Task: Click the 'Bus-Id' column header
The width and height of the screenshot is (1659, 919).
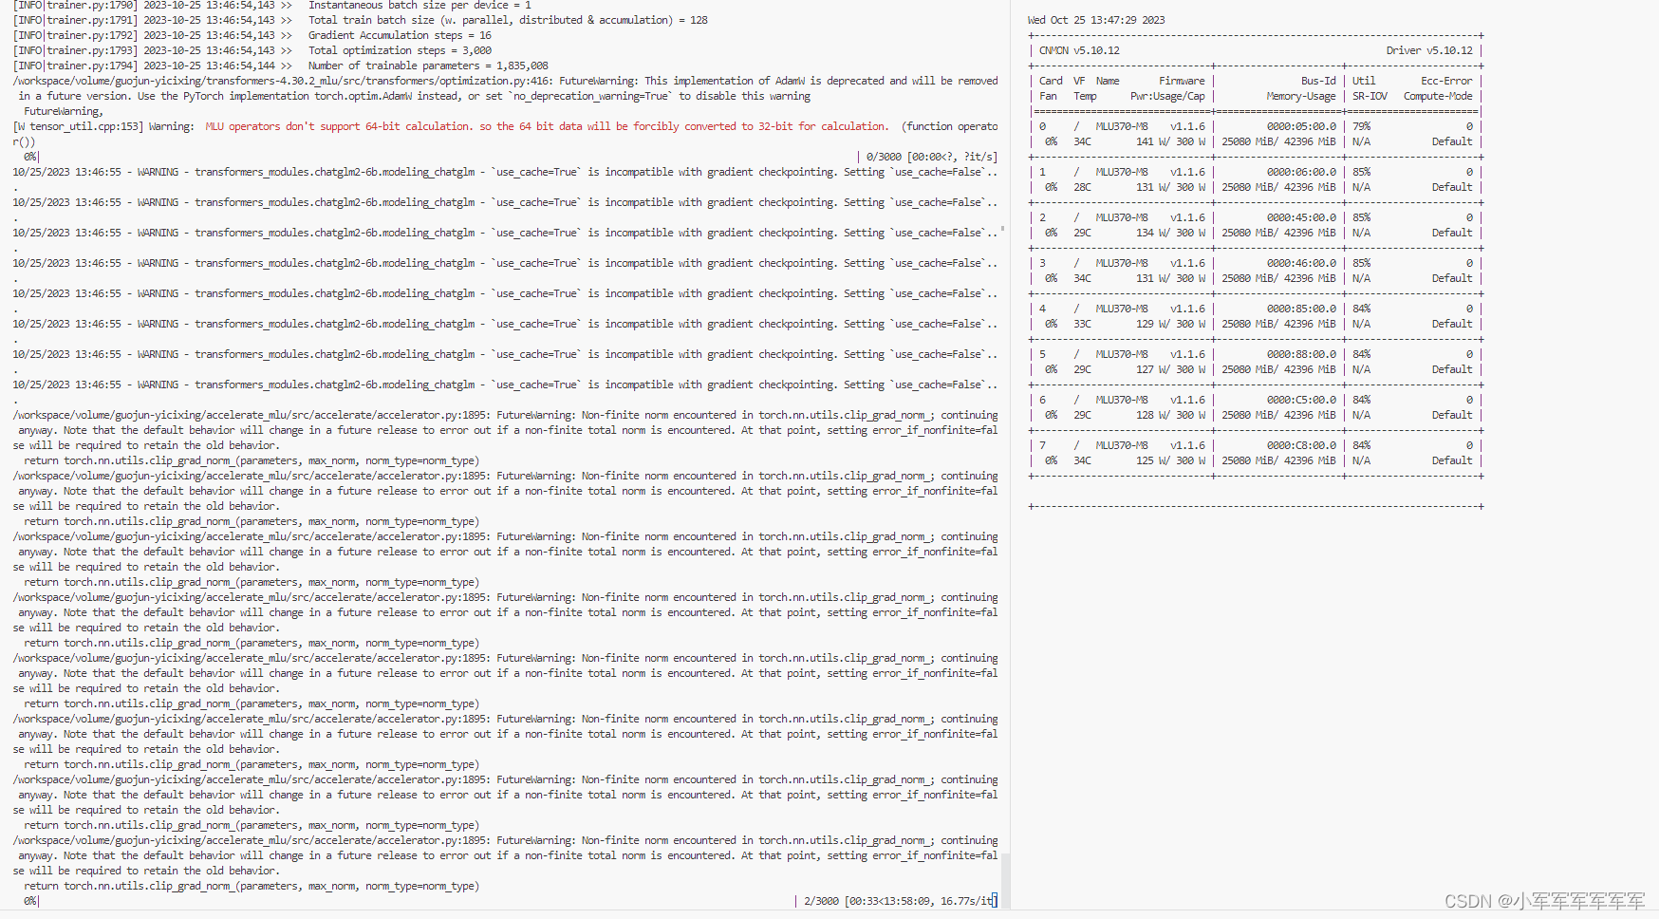Action: [x=1318, y=81]
